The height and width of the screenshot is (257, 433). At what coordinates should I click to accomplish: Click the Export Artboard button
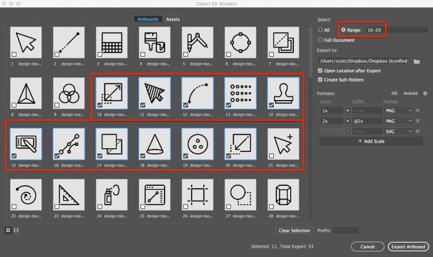(x=408, y=246)
